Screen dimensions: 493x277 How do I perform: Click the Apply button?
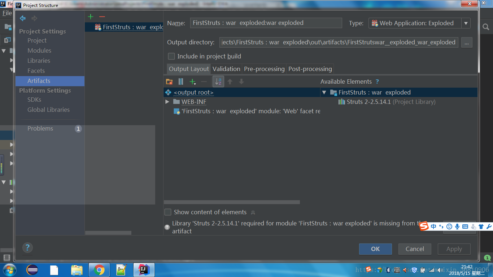(454, 249)
